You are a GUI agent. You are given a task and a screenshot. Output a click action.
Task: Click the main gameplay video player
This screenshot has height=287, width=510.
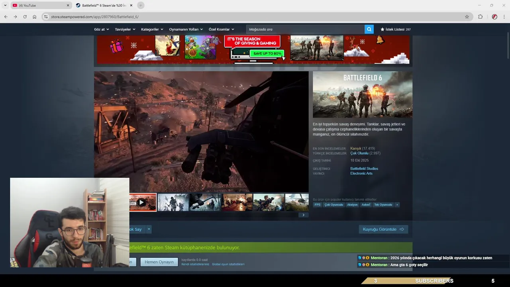pos(201,132)
